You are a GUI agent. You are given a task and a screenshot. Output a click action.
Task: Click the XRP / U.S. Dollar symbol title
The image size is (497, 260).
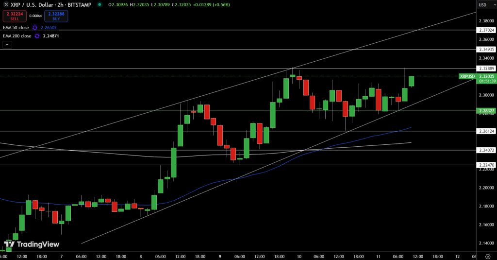pos(51,5)
